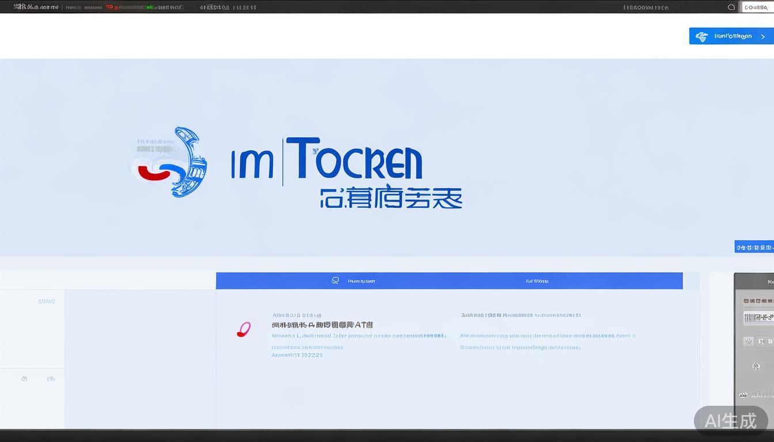Select the magnifier search icon on blue bar

click(x=336, y=280)
